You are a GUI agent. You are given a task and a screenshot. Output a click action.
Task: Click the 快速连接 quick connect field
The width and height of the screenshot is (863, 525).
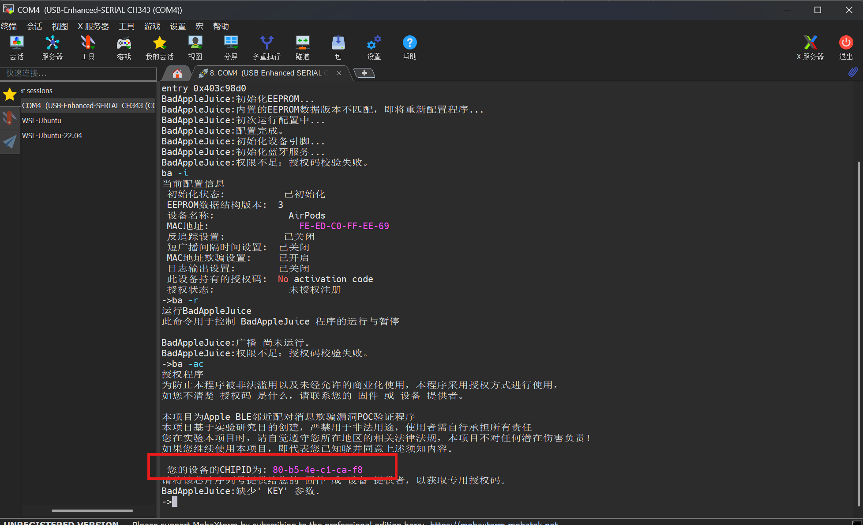(79, 73)
